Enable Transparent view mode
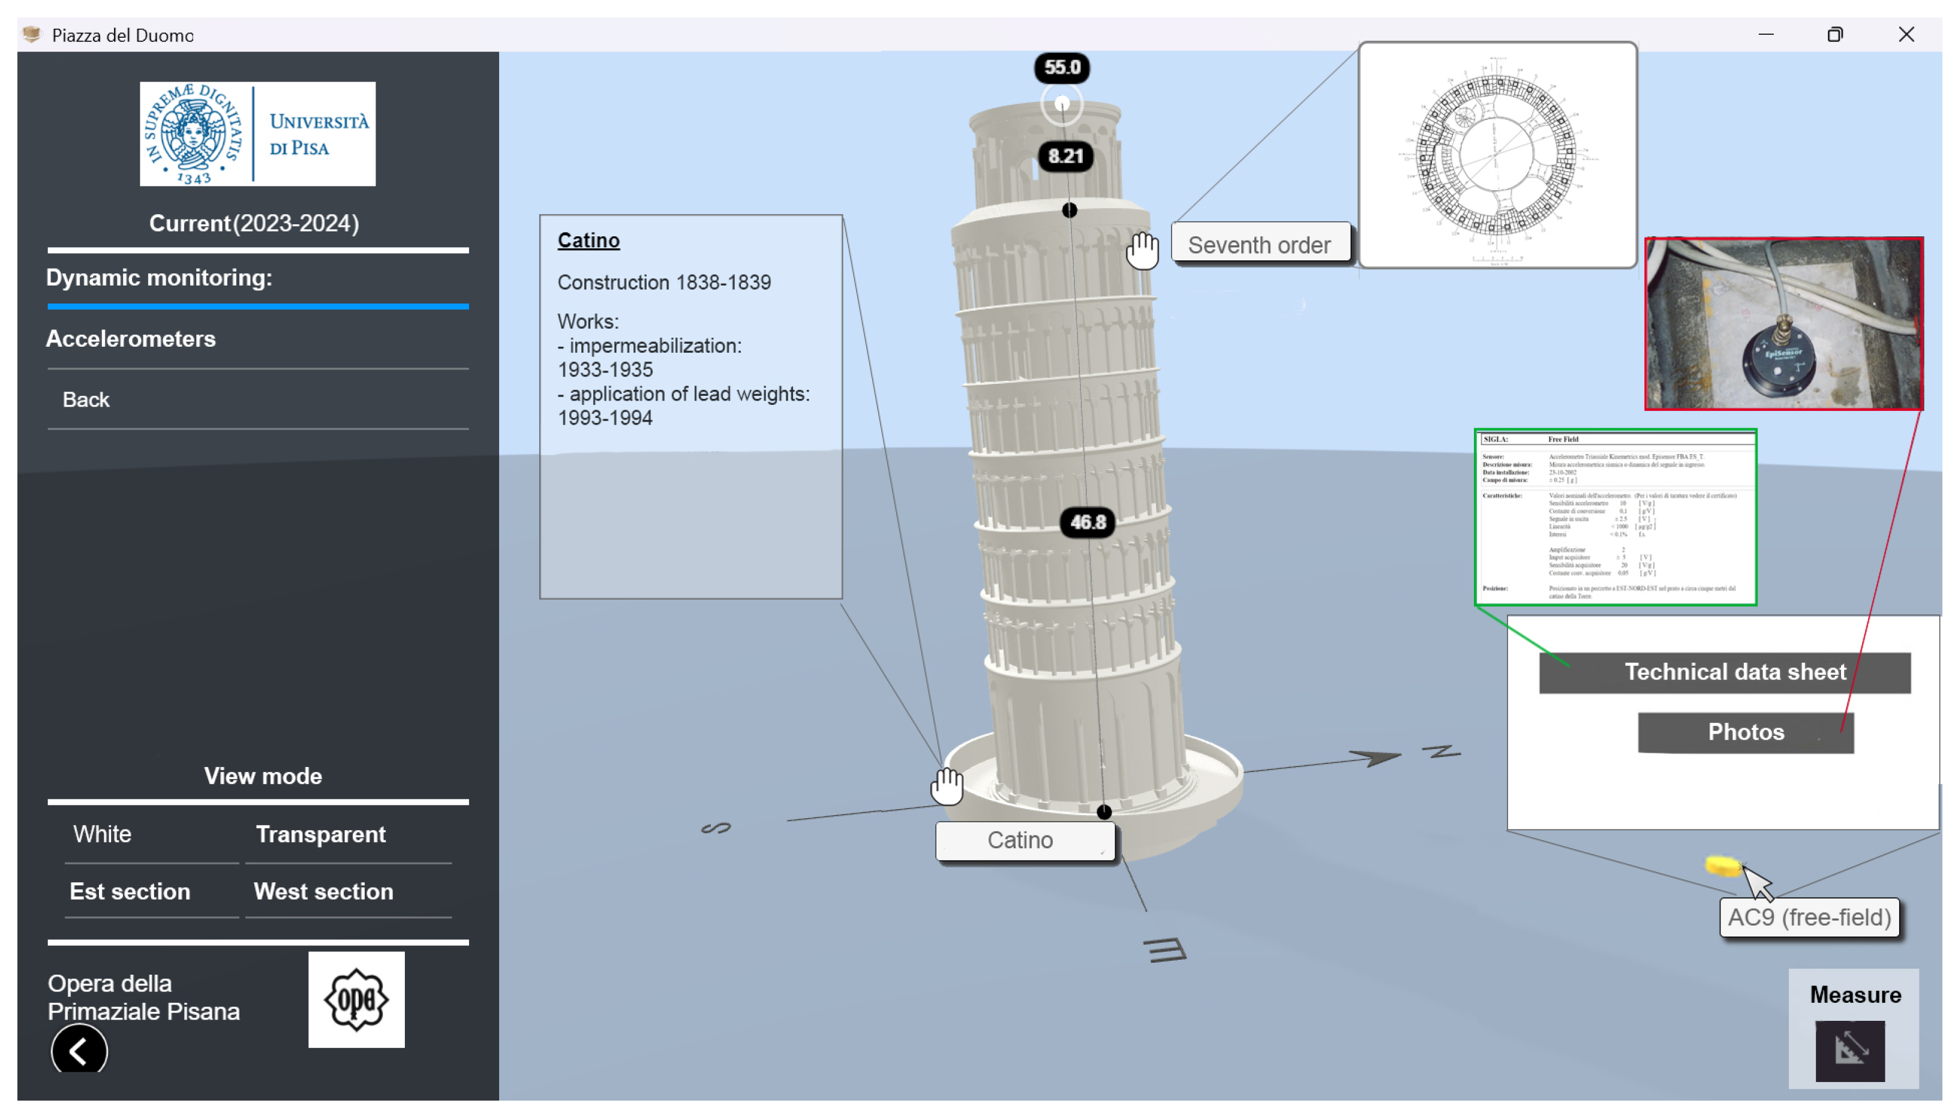 (x=320, y=834)
